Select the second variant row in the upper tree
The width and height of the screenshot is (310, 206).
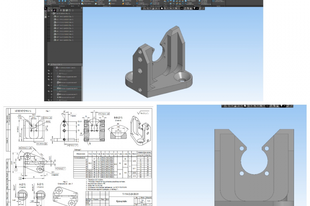[x=65, y=19]
